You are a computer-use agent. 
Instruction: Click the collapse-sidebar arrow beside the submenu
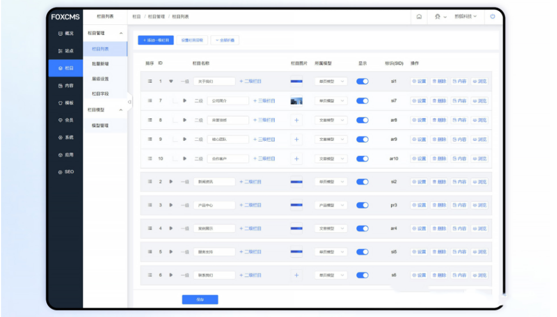[129, 102]
